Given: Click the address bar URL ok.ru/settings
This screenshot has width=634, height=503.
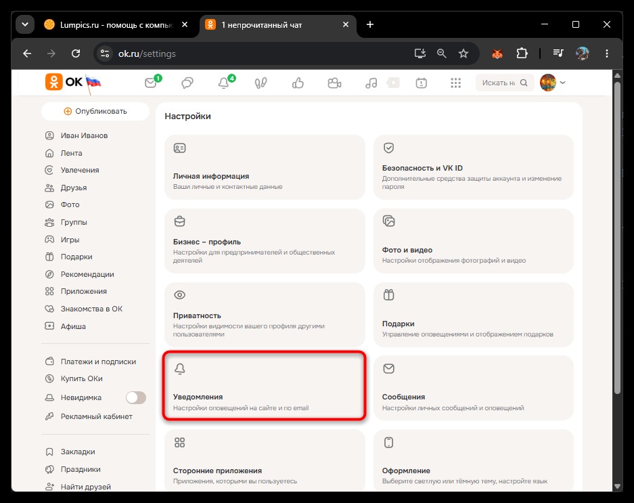Looking at the screenshot, I should pyautogui.click(x=147, y=53).
